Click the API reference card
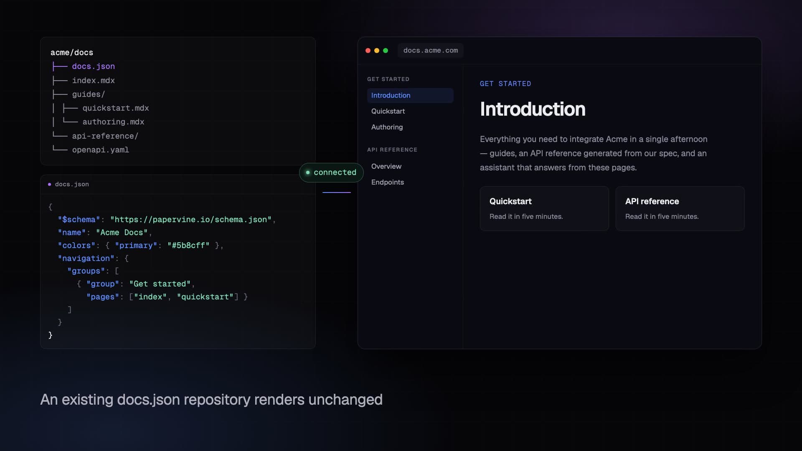 680,208
